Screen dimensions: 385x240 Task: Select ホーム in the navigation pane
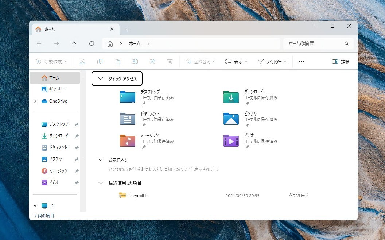[55, 78]
